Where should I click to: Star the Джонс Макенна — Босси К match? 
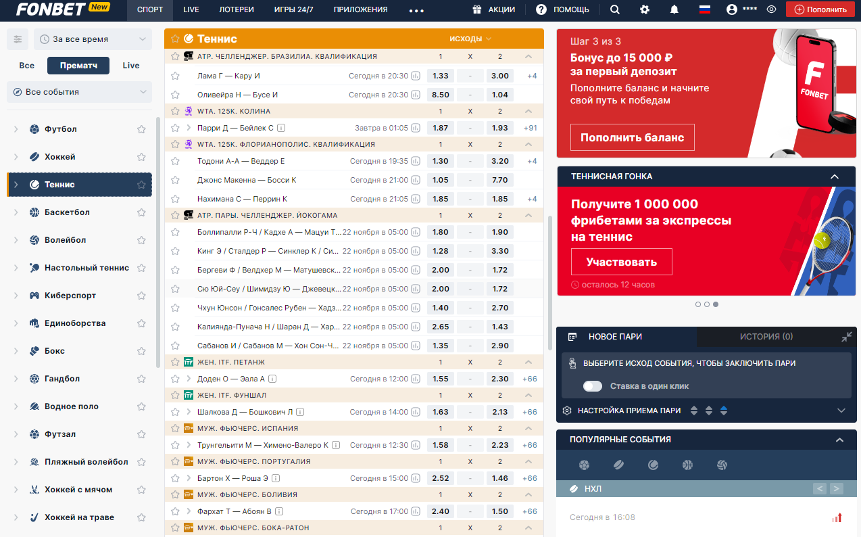click(x=175, y=180)
